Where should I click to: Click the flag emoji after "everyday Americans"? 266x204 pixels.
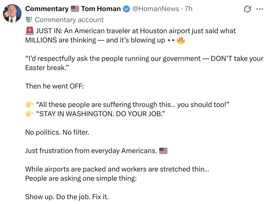click(163, 151)
